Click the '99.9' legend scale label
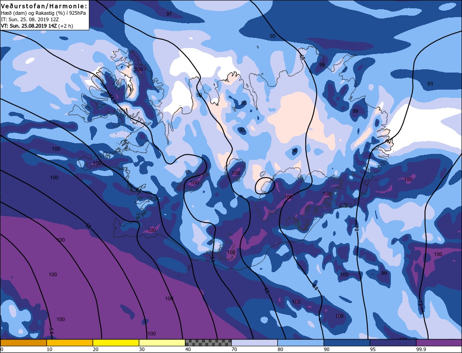The height and width of the screenshot is (353, 462). coord(420,349)
